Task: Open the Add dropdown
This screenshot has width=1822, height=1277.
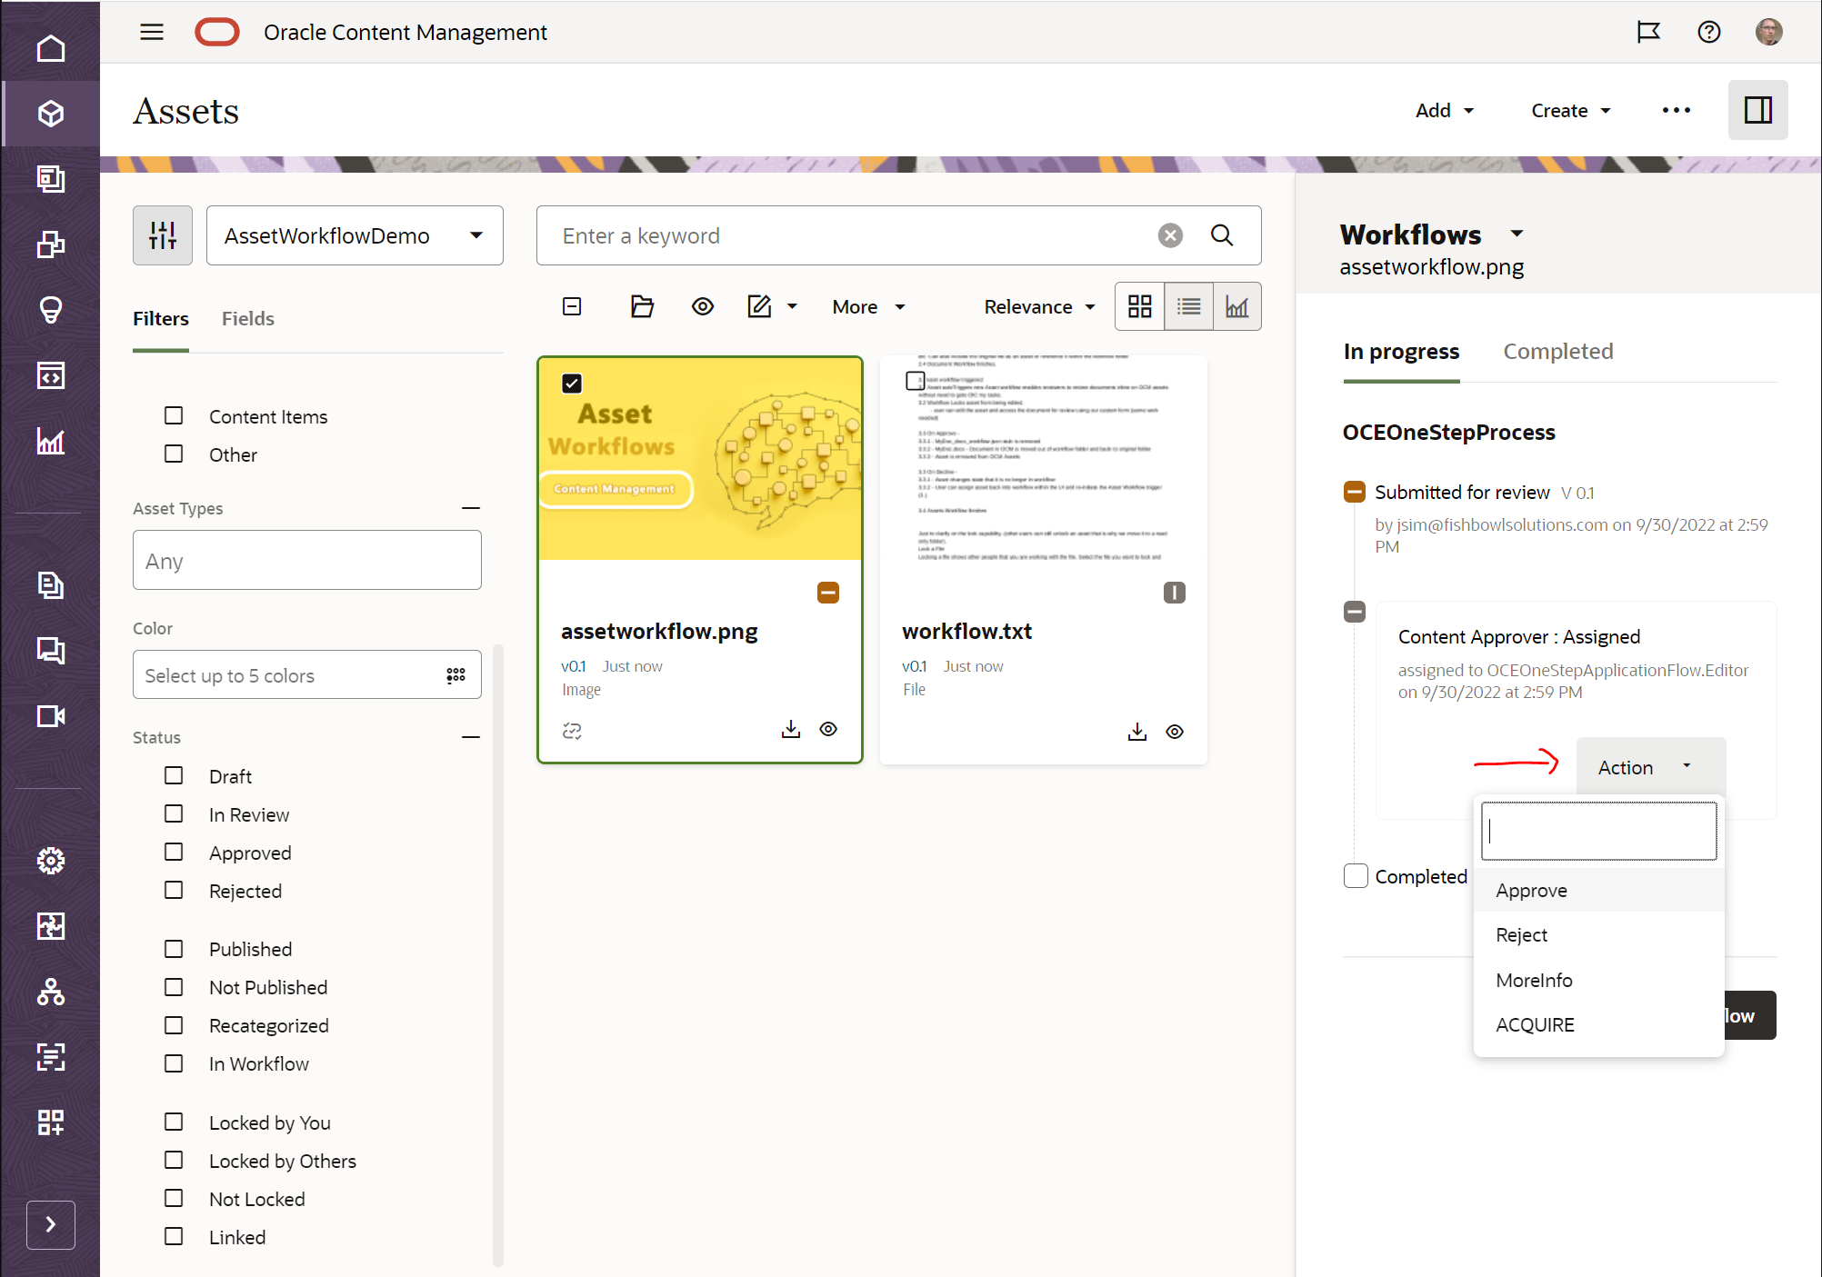Action: [x=1445, y=110]
